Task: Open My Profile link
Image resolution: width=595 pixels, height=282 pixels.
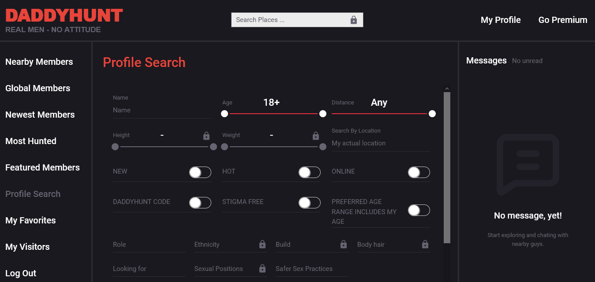Action: [x=501, y=20]
